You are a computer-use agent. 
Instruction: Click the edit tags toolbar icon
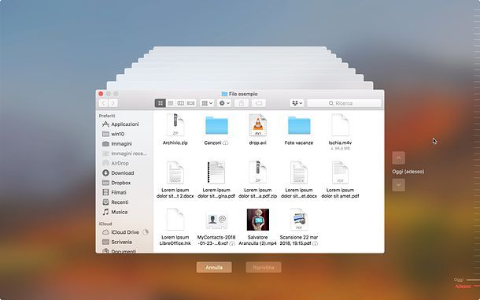pyautogui.click(x=258, y=103)
